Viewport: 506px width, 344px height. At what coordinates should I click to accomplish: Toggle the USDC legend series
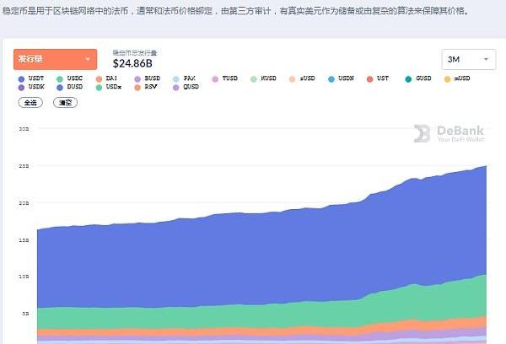coord(70,78)
